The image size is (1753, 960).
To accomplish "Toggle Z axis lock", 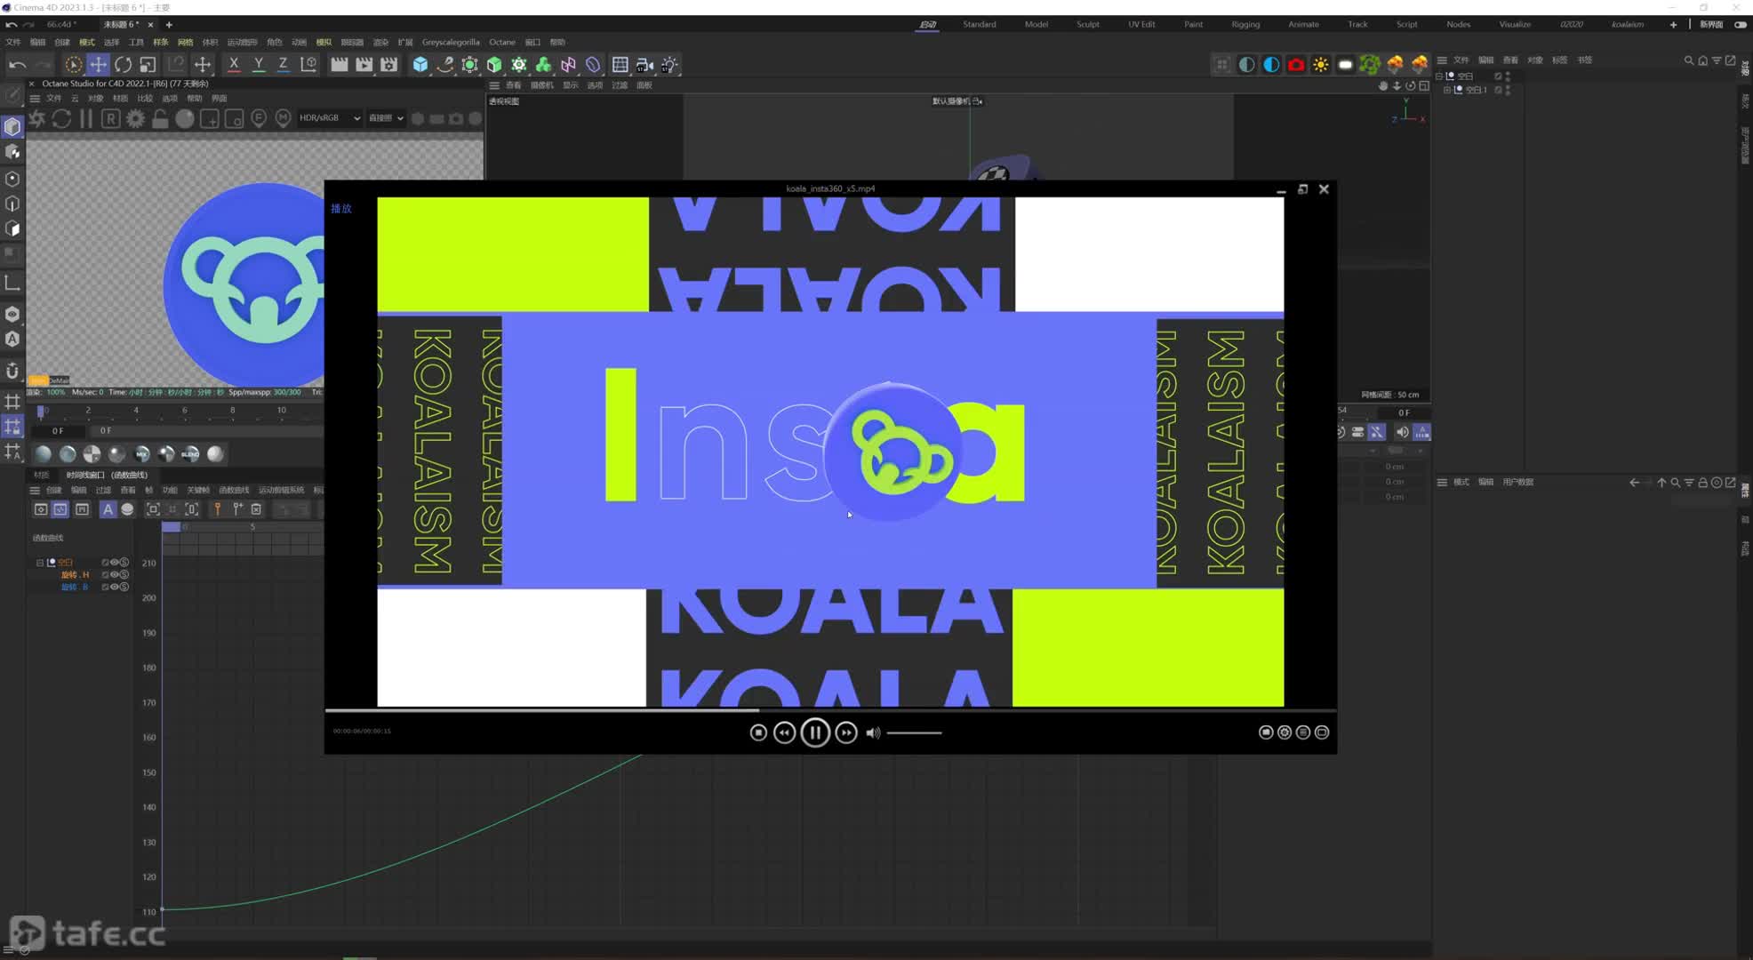I will 283,64.
